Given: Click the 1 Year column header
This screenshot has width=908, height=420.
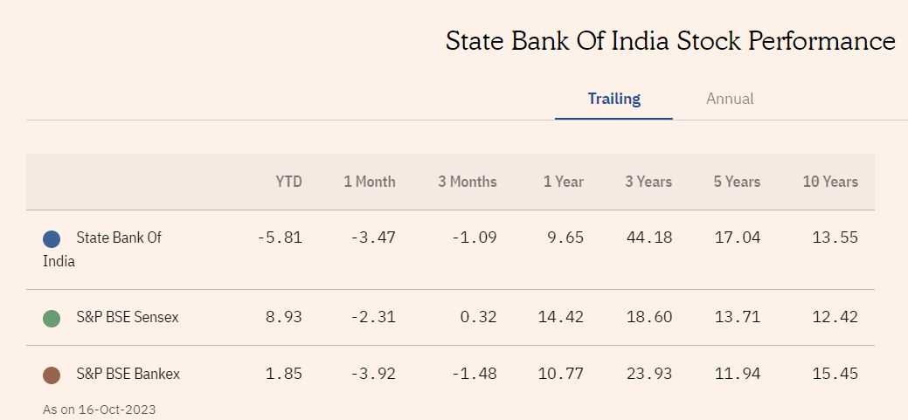Looking at the screenshot, I should pyautogui.click(x=563, y=182).
